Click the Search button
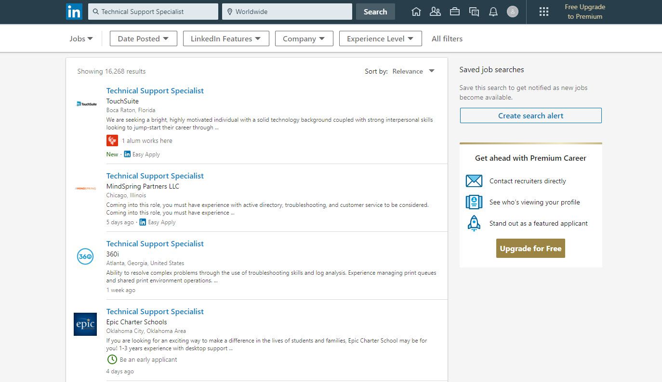The image size is (662, 382). [375, 12]
